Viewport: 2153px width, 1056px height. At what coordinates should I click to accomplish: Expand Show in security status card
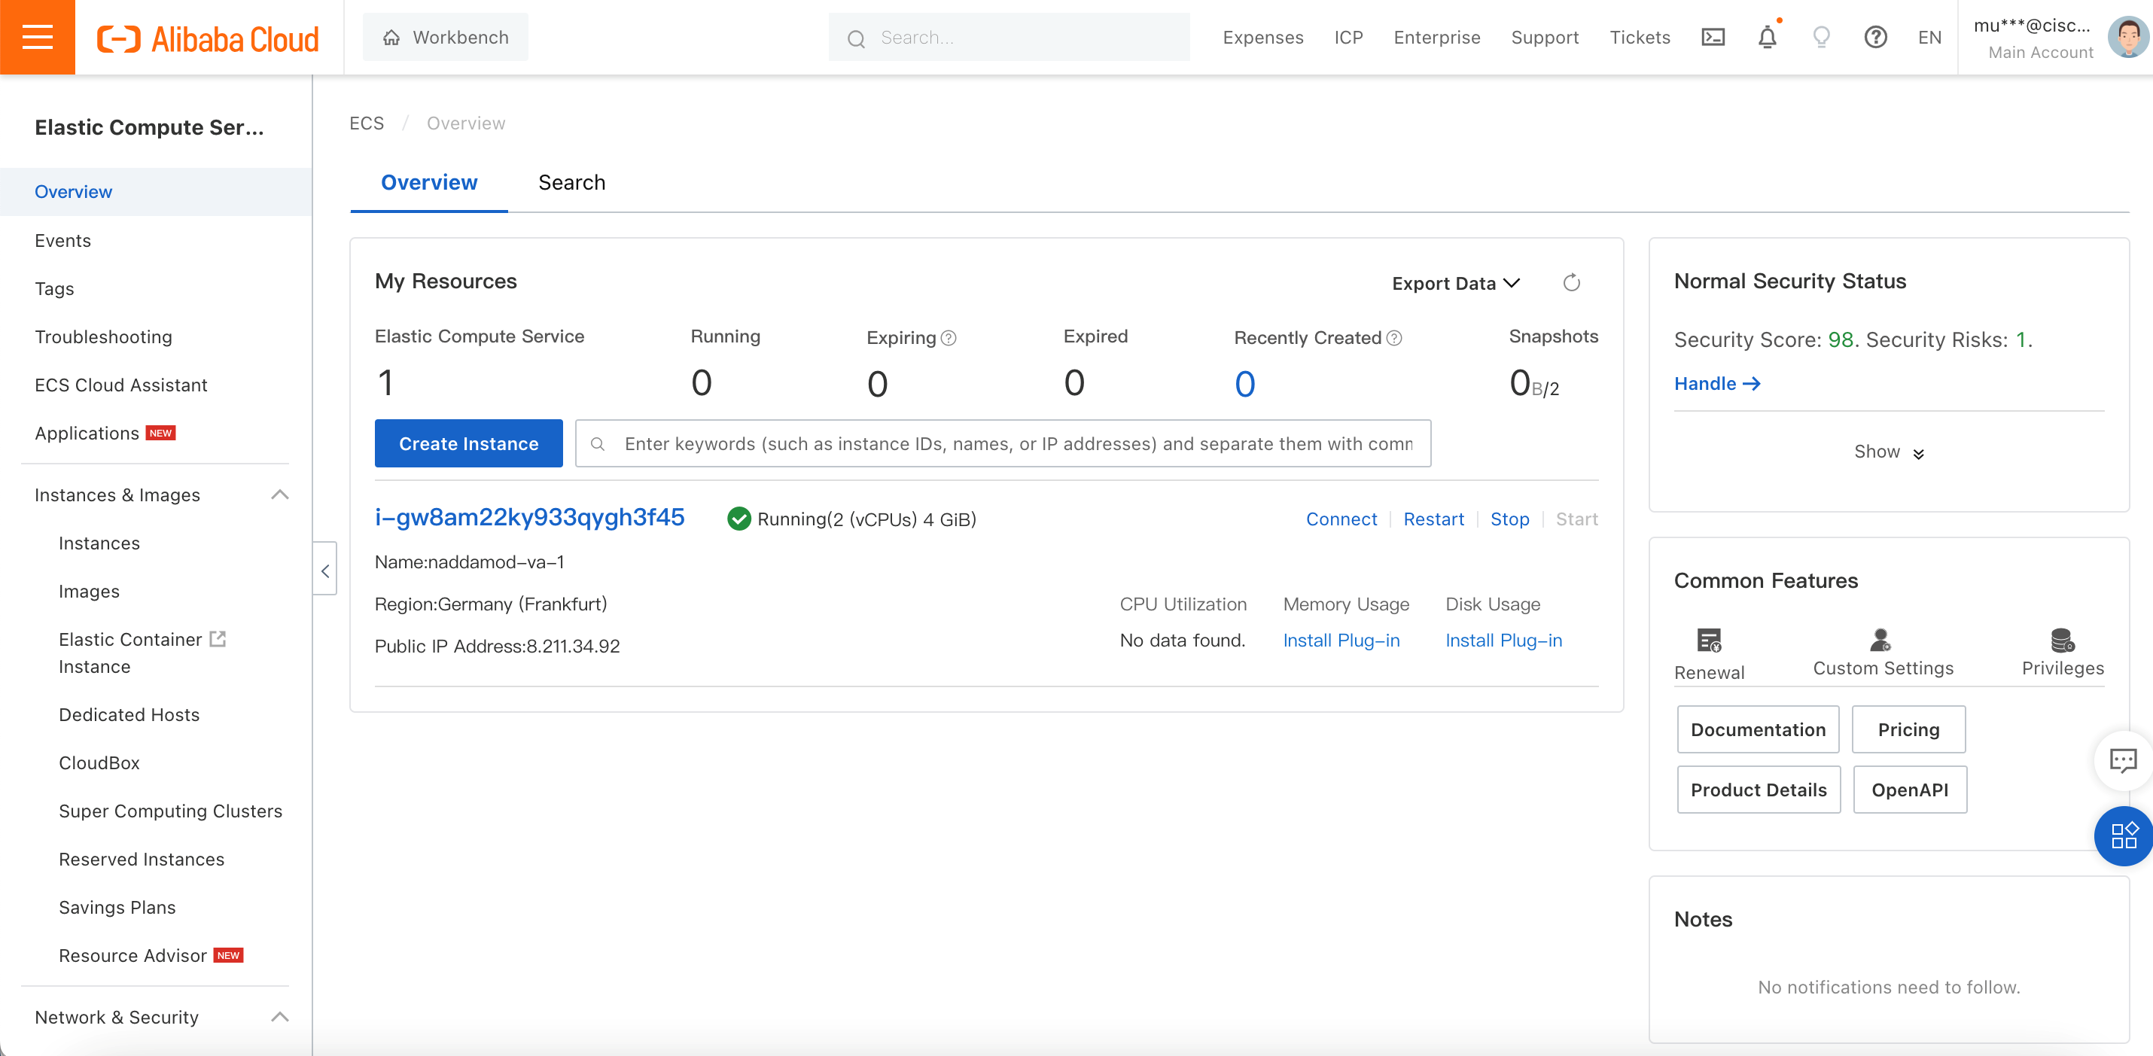[1889, 452]
